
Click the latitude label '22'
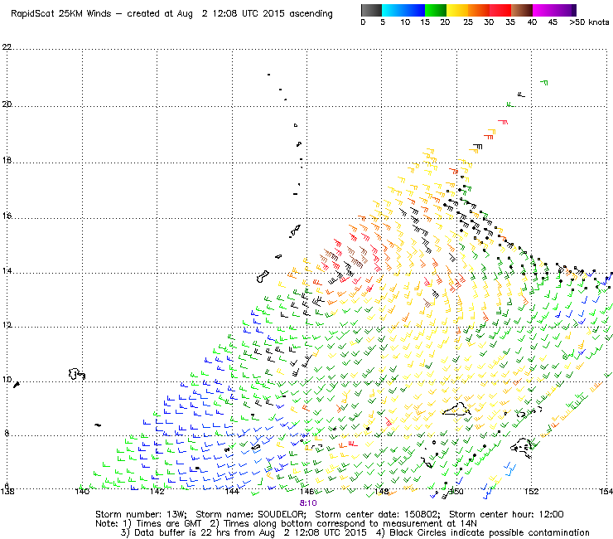point(7,47)
